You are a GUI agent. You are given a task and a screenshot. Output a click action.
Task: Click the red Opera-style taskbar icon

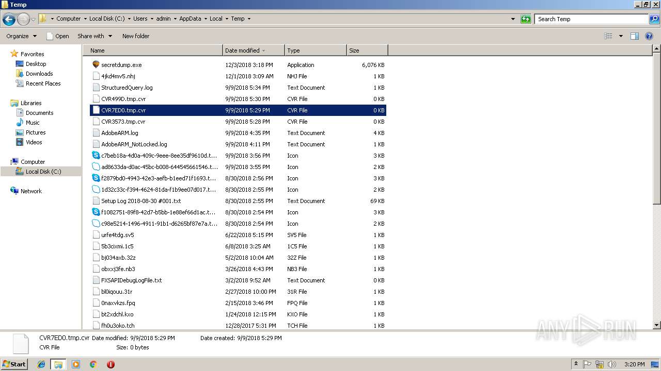point(111,364)
